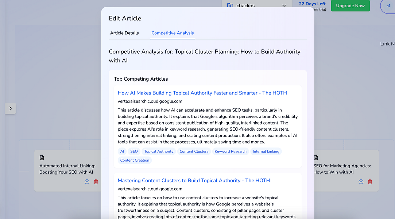This screenshot has height=219, width=395.
Task: Click the AI tag
Action: [122, 151]
